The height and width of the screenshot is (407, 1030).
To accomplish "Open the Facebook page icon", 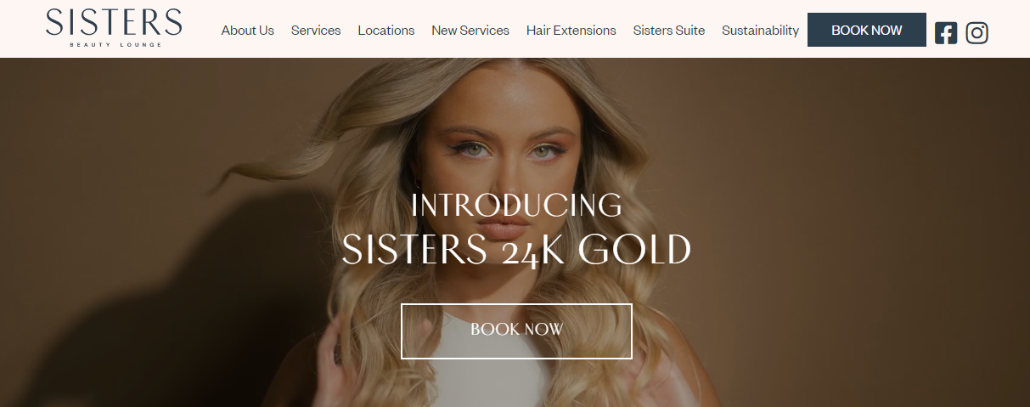I will [946, 33].
